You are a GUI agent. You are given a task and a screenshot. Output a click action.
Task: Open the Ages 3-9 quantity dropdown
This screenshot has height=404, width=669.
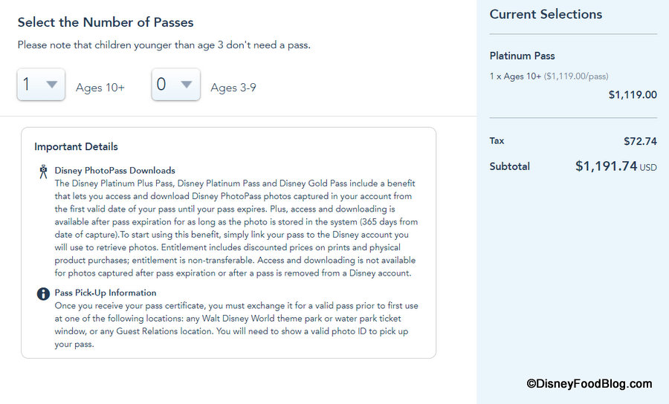coord(175,85)
